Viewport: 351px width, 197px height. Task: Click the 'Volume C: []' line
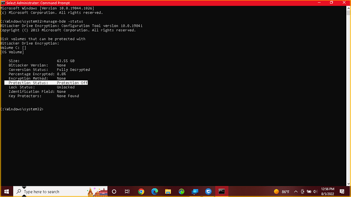pos(13,48)
